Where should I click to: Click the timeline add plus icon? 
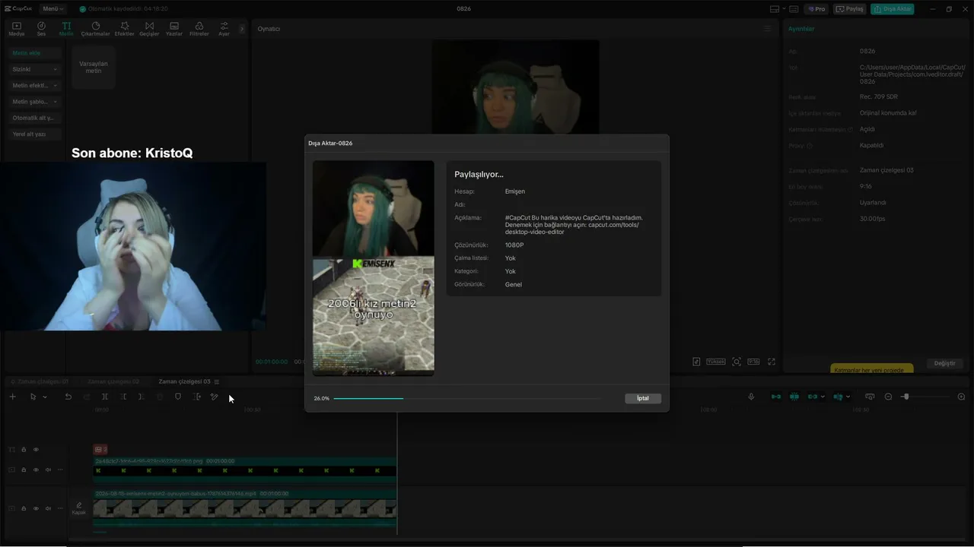12,397
